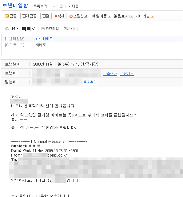The width and height of the screenshot is (183, 197).
Task: Click the help question mark icon
Action: [x=75, y=29]
